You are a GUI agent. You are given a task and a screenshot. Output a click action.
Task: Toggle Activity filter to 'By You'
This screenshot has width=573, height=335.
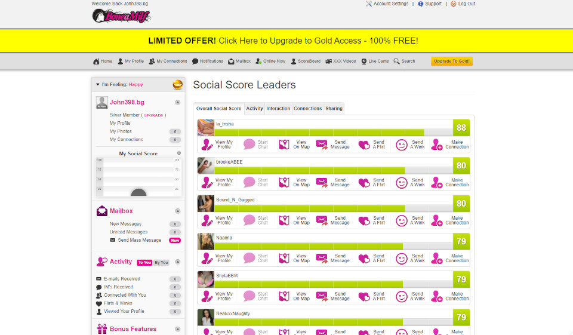(161, 263)
